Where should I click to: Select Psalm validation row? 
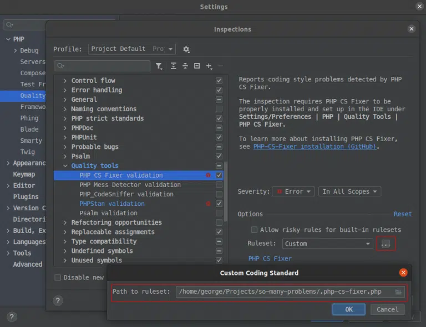(x=139, y=213)
